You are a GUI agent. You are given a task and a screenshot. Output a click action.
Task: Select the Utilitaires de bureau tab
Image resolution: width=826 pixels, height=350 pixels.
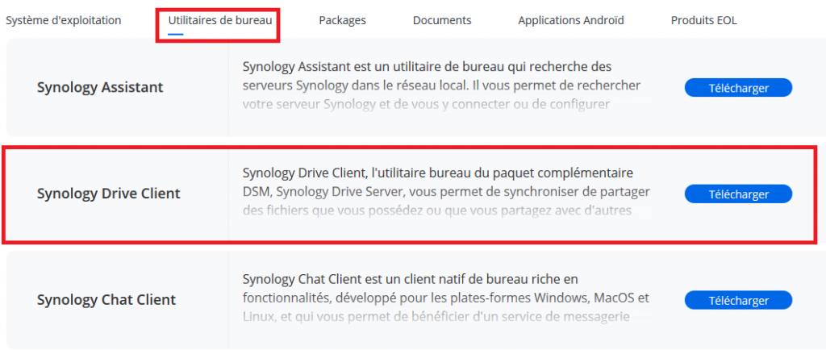(x=220, y=20)
